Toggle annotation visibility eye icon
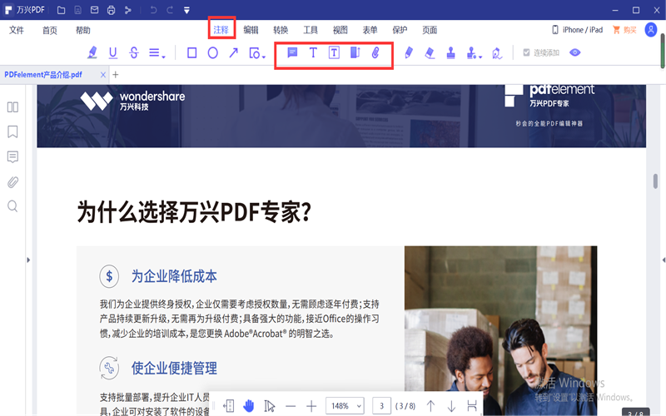This screenshot has width=666, height=416. point(574,52)
